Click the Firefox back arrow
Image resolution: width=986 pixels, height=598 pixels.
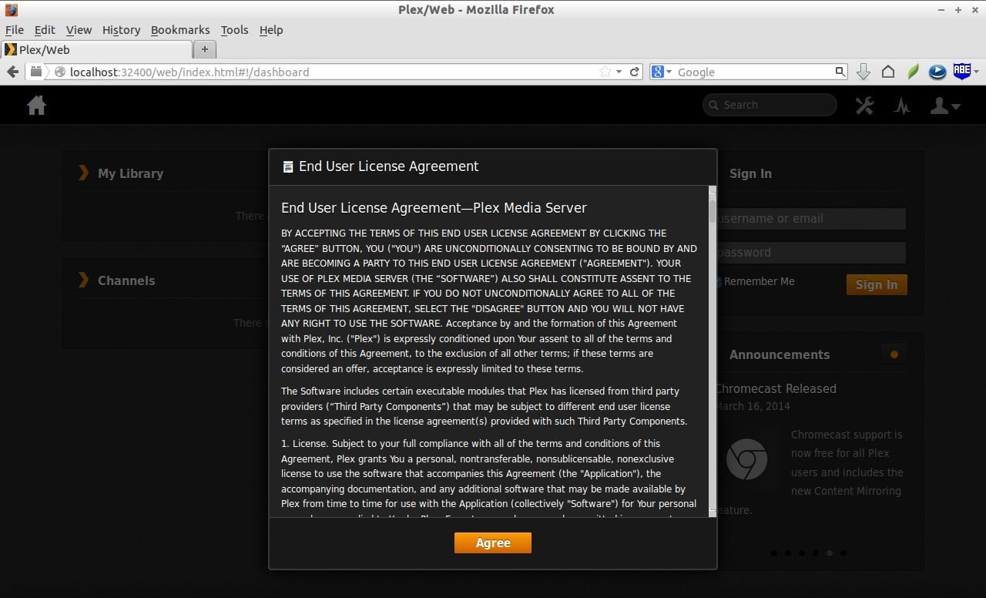point(12,72)
